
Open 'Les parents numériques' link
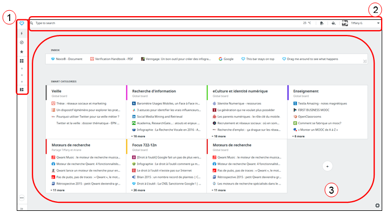(246, 117)
